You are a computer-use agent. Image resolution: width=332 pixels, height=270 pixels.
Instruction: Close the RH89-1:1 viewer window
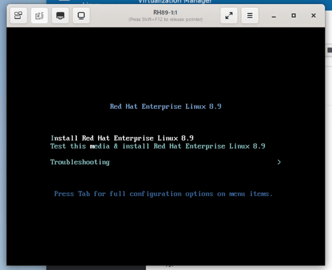click(x=313, y=15)
